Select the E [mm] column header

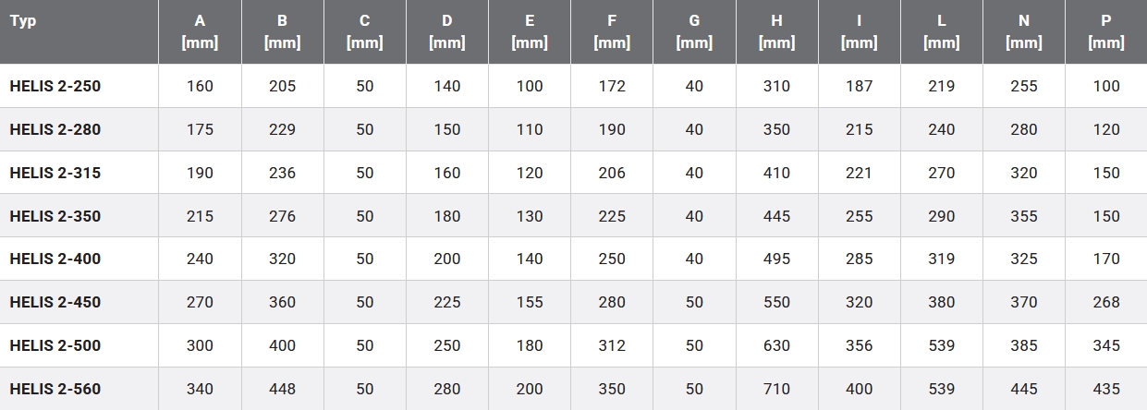pos(530,31)
